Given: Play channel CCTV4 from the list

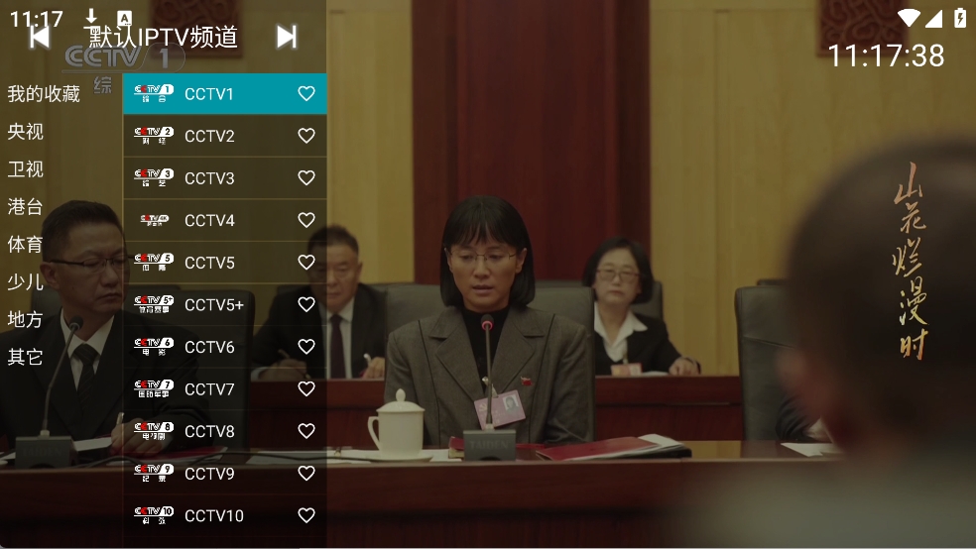Looking at the screenshot, I should pos(225,220).
